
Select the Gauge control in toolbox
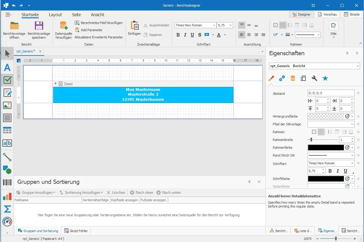[x=7, y=222]
